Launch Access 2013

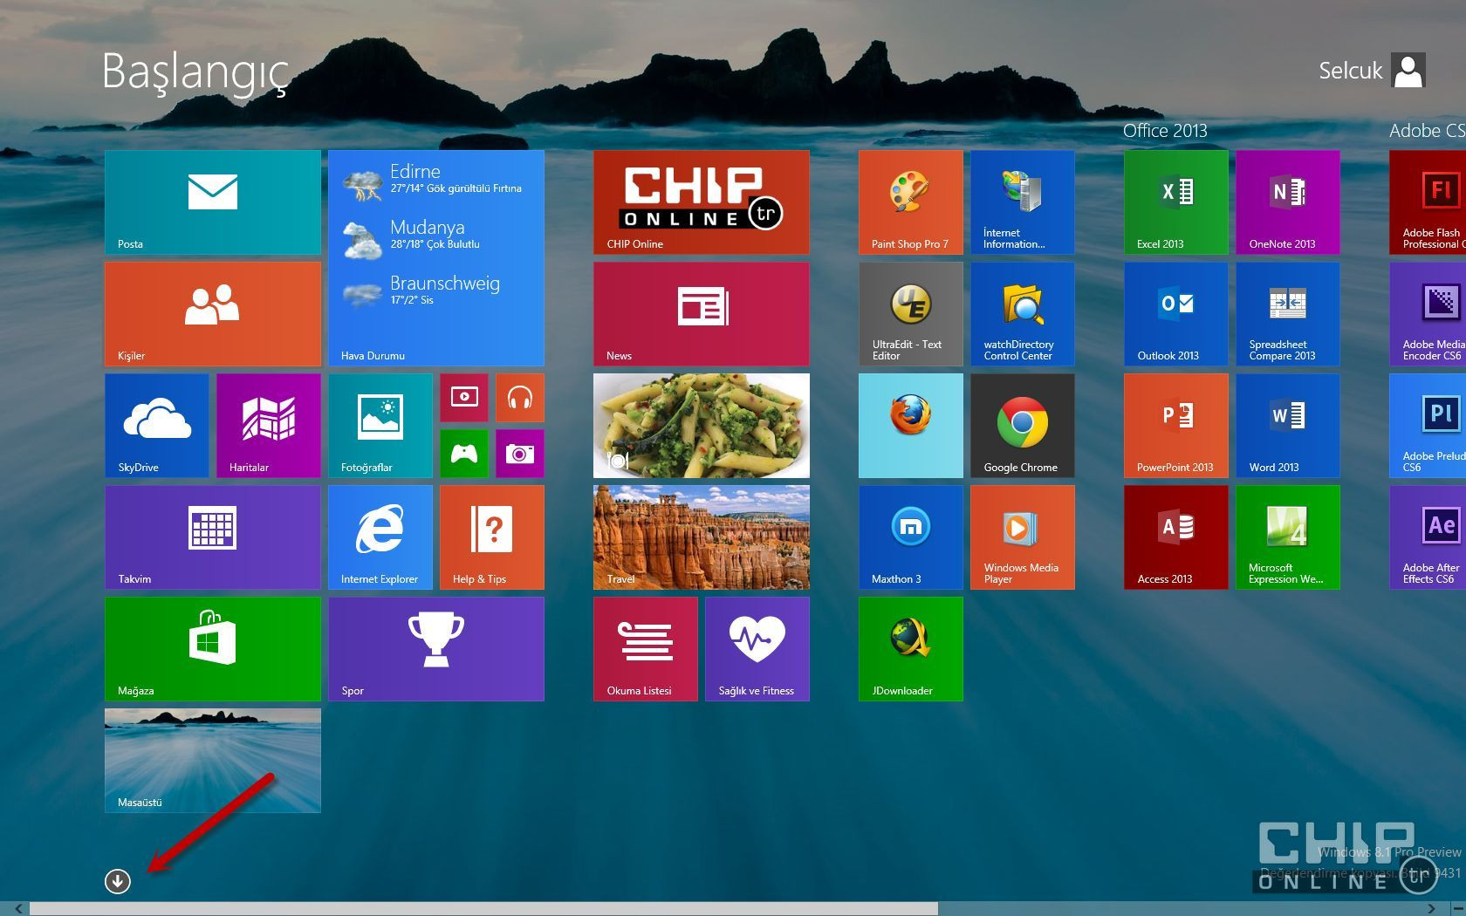tap(1176, 537)
